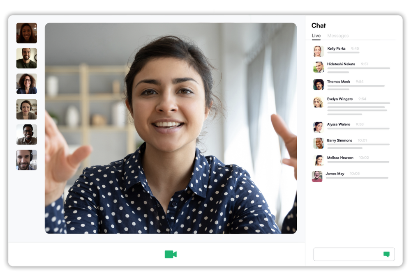Open the Barry Simmons name in chat
Image resolution: width=411 pixels, height=275 pixels.
339,140
